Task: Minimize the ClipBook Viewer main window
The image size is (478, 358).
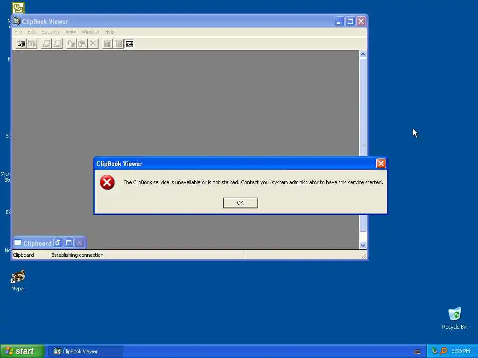Action: point(339,21)
